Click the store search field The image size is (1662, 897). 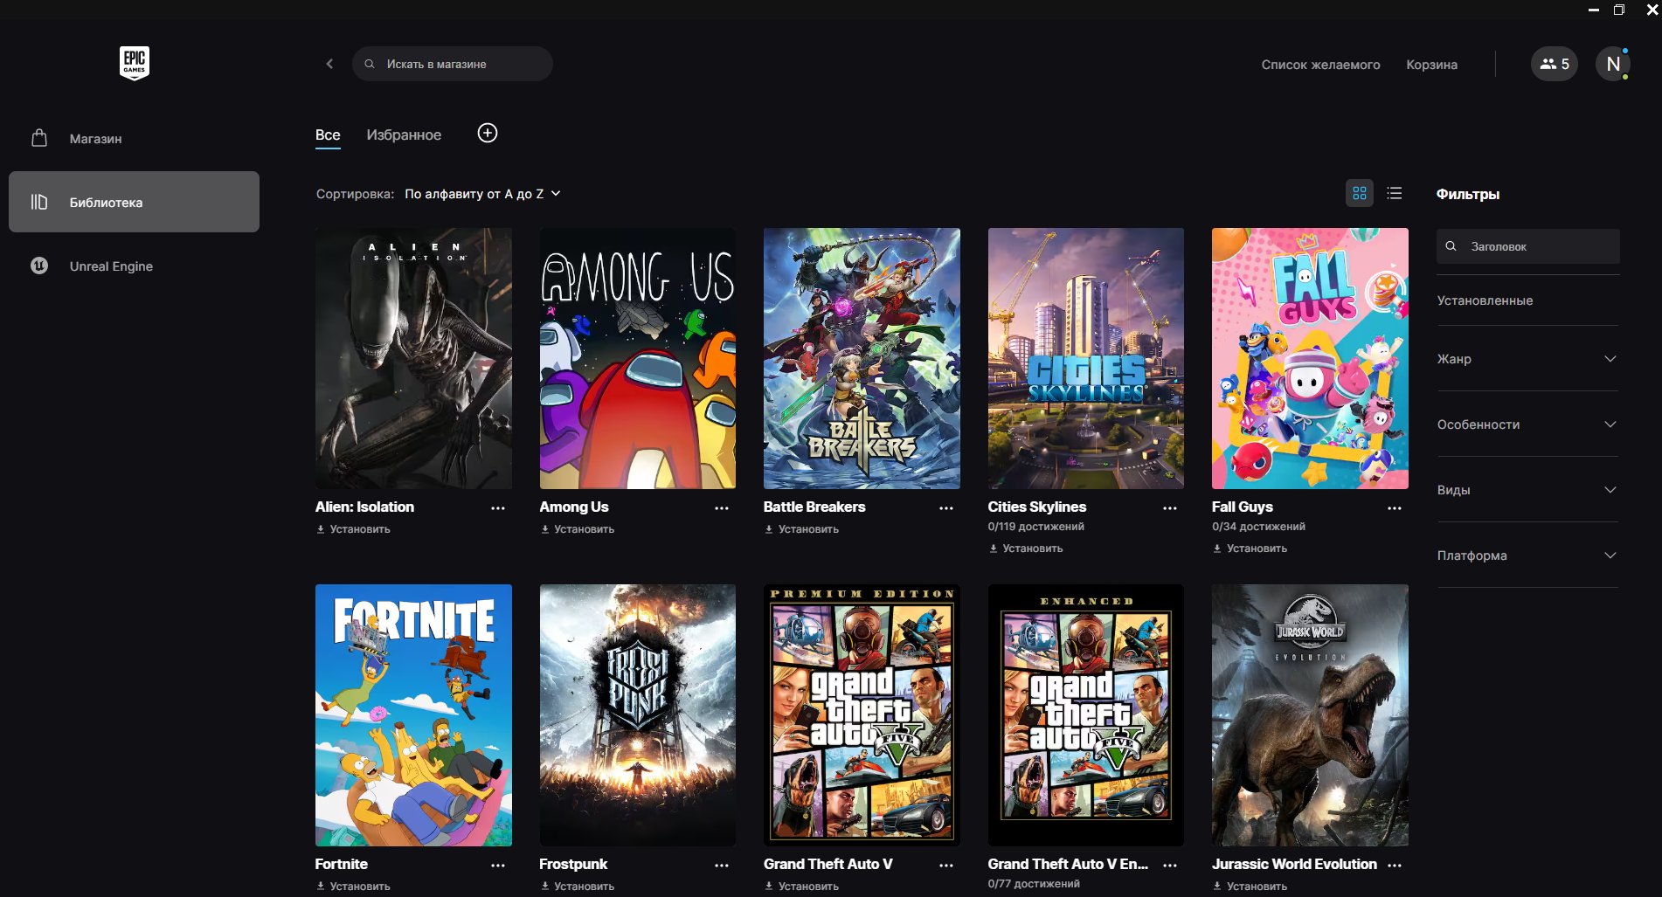tap(453, 64)
